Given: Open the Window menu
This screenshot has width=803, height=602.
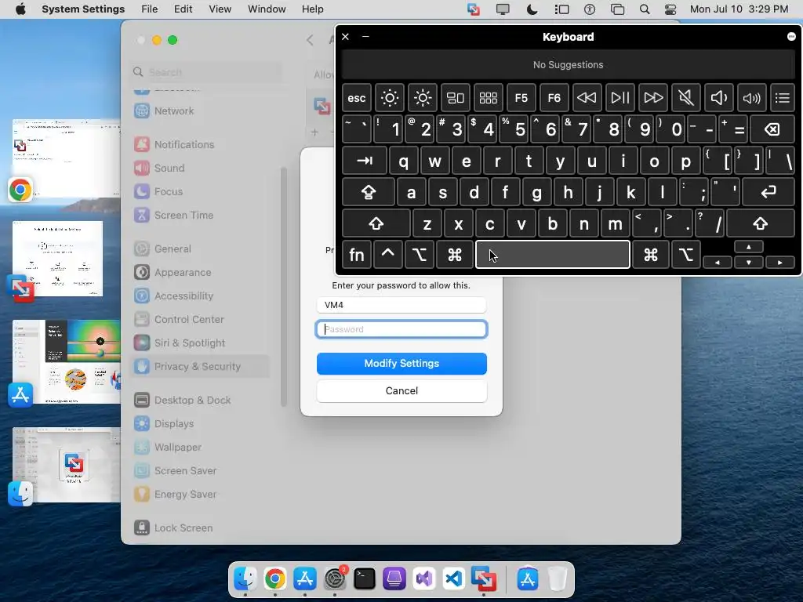Looking at the screenshot, I should (267, 9).
